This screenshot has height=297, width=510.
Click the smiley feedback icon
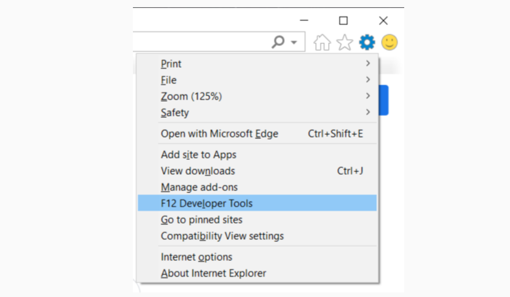(389, 42)
